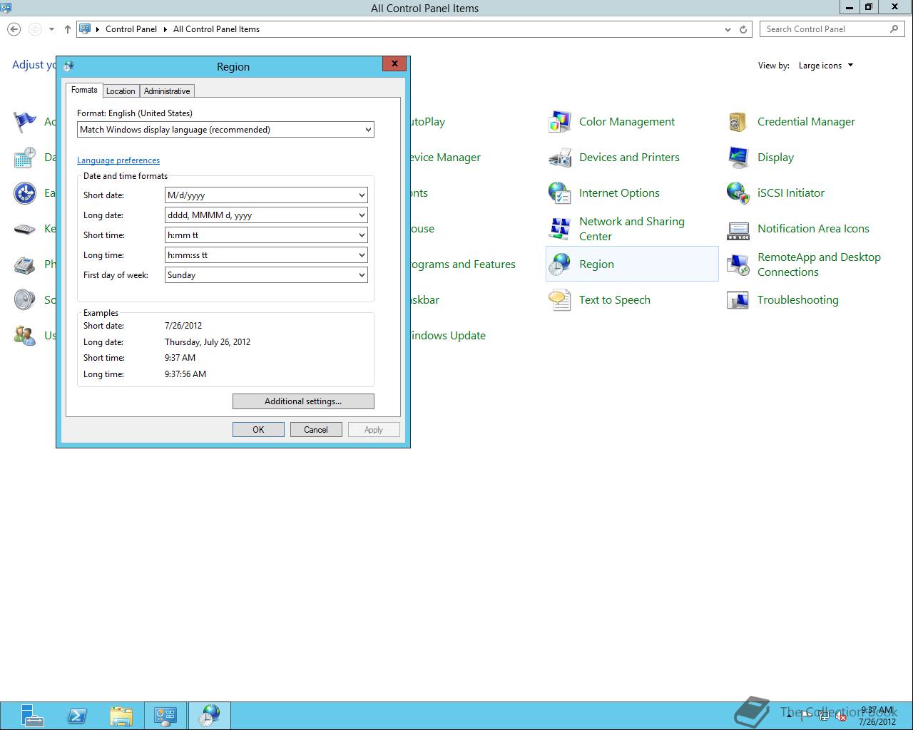Click the Region globe taskbar button
Screen dimensions: 913x730
click(210, 716)
